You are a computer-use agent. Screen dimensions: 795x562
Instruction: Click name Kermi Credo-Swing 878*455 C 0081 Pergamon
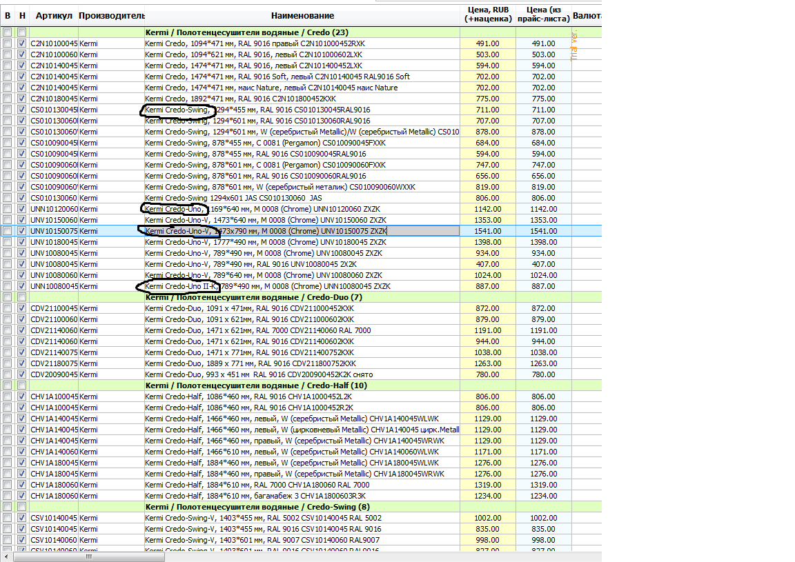pyautogui.click(x=302, y=143)
